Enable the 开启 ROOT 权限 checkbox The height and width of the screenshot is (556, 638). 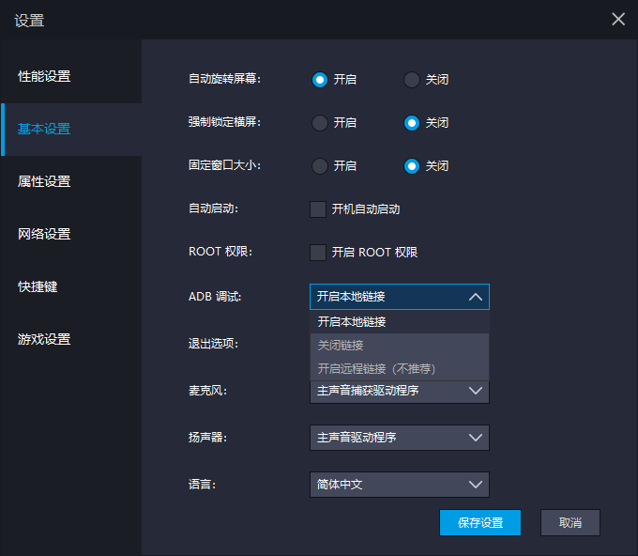(318, 253)
